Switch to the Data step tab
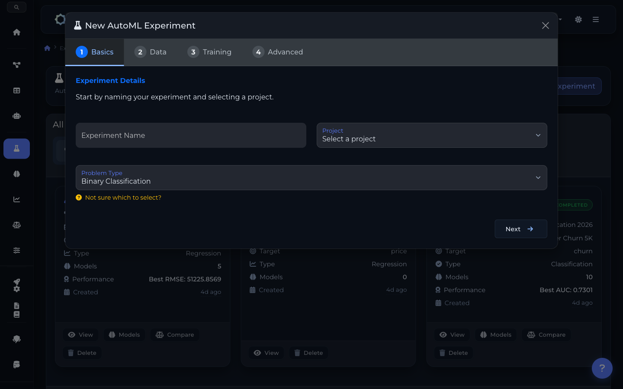Image resolution: width=623 pixels, height=389 pixels. pos(151,52)
